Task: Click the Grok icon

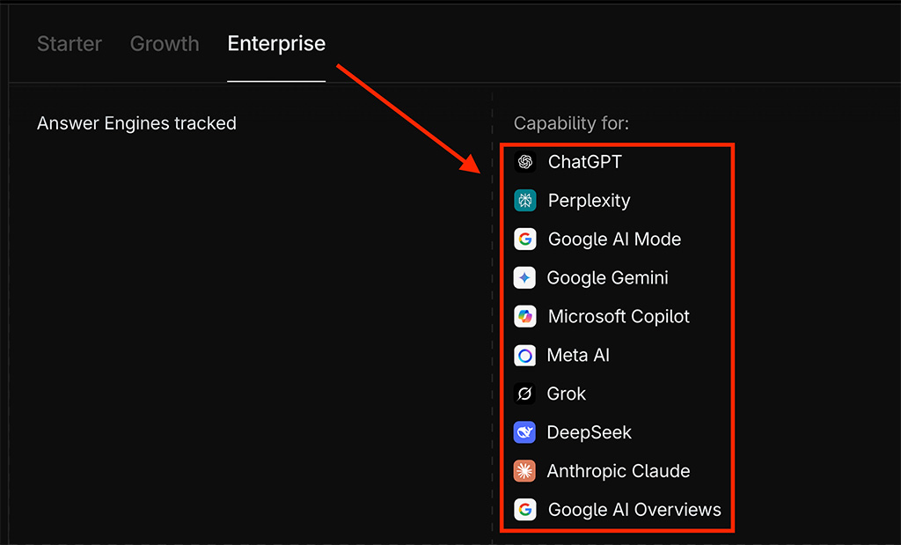Action: pos(525,394)
